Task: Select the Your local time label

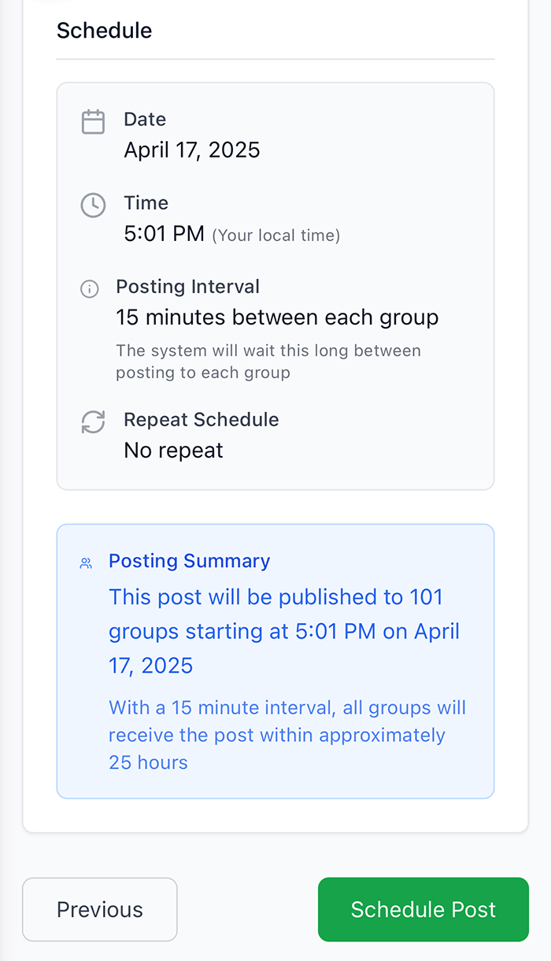Action: point(275,236)
